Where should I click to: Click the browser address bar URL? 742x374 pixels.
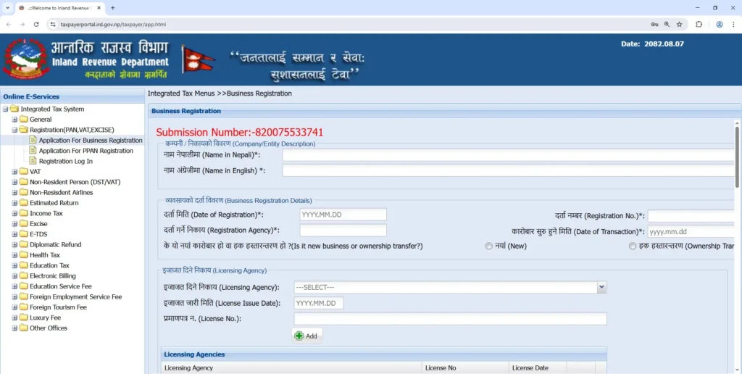[x=113, y=24]
